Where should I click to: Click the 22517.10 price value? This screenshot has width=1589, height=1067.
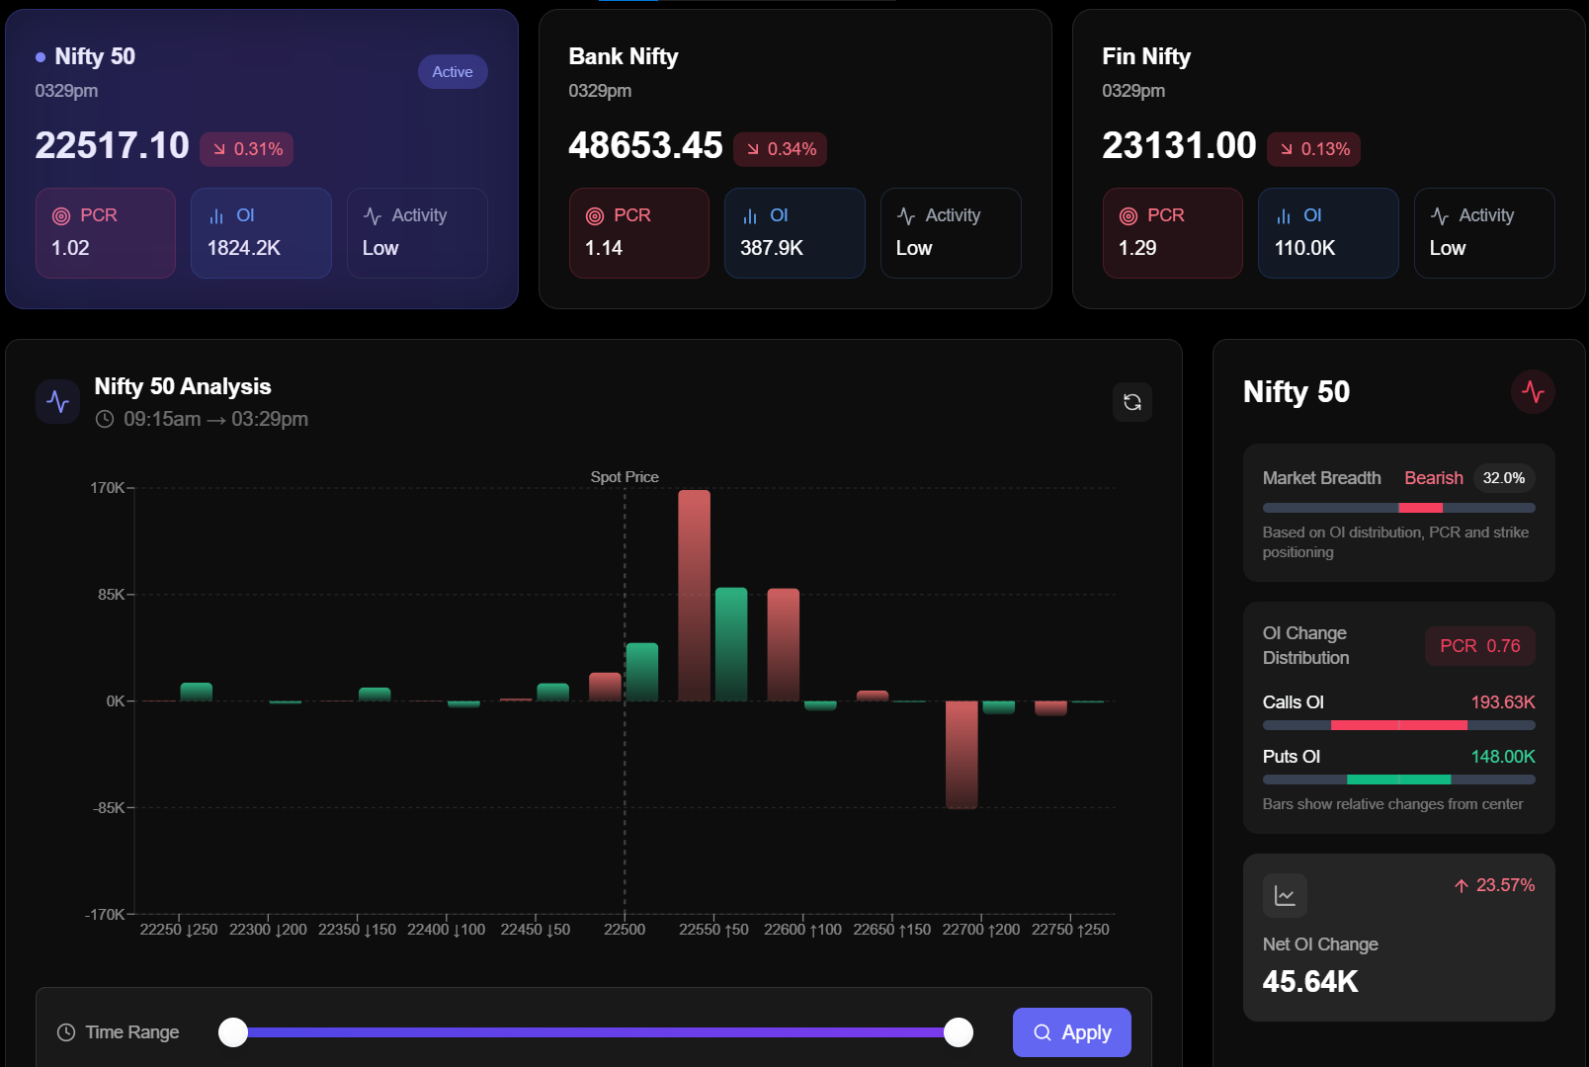pyautogui.click(x=112, y=145)
